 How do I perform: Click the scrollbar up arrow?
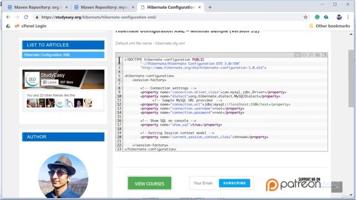pos(351,34)
